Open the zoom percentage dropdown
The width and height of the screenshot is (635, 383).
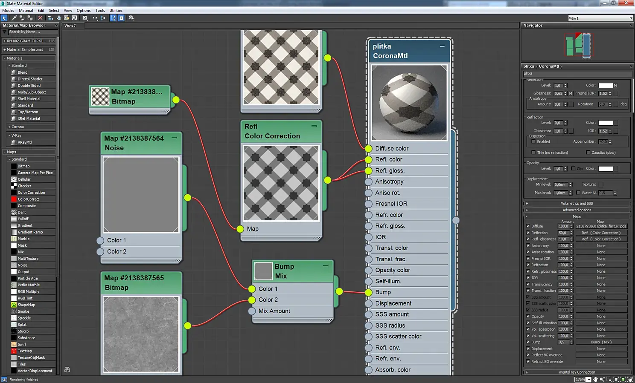583,379
